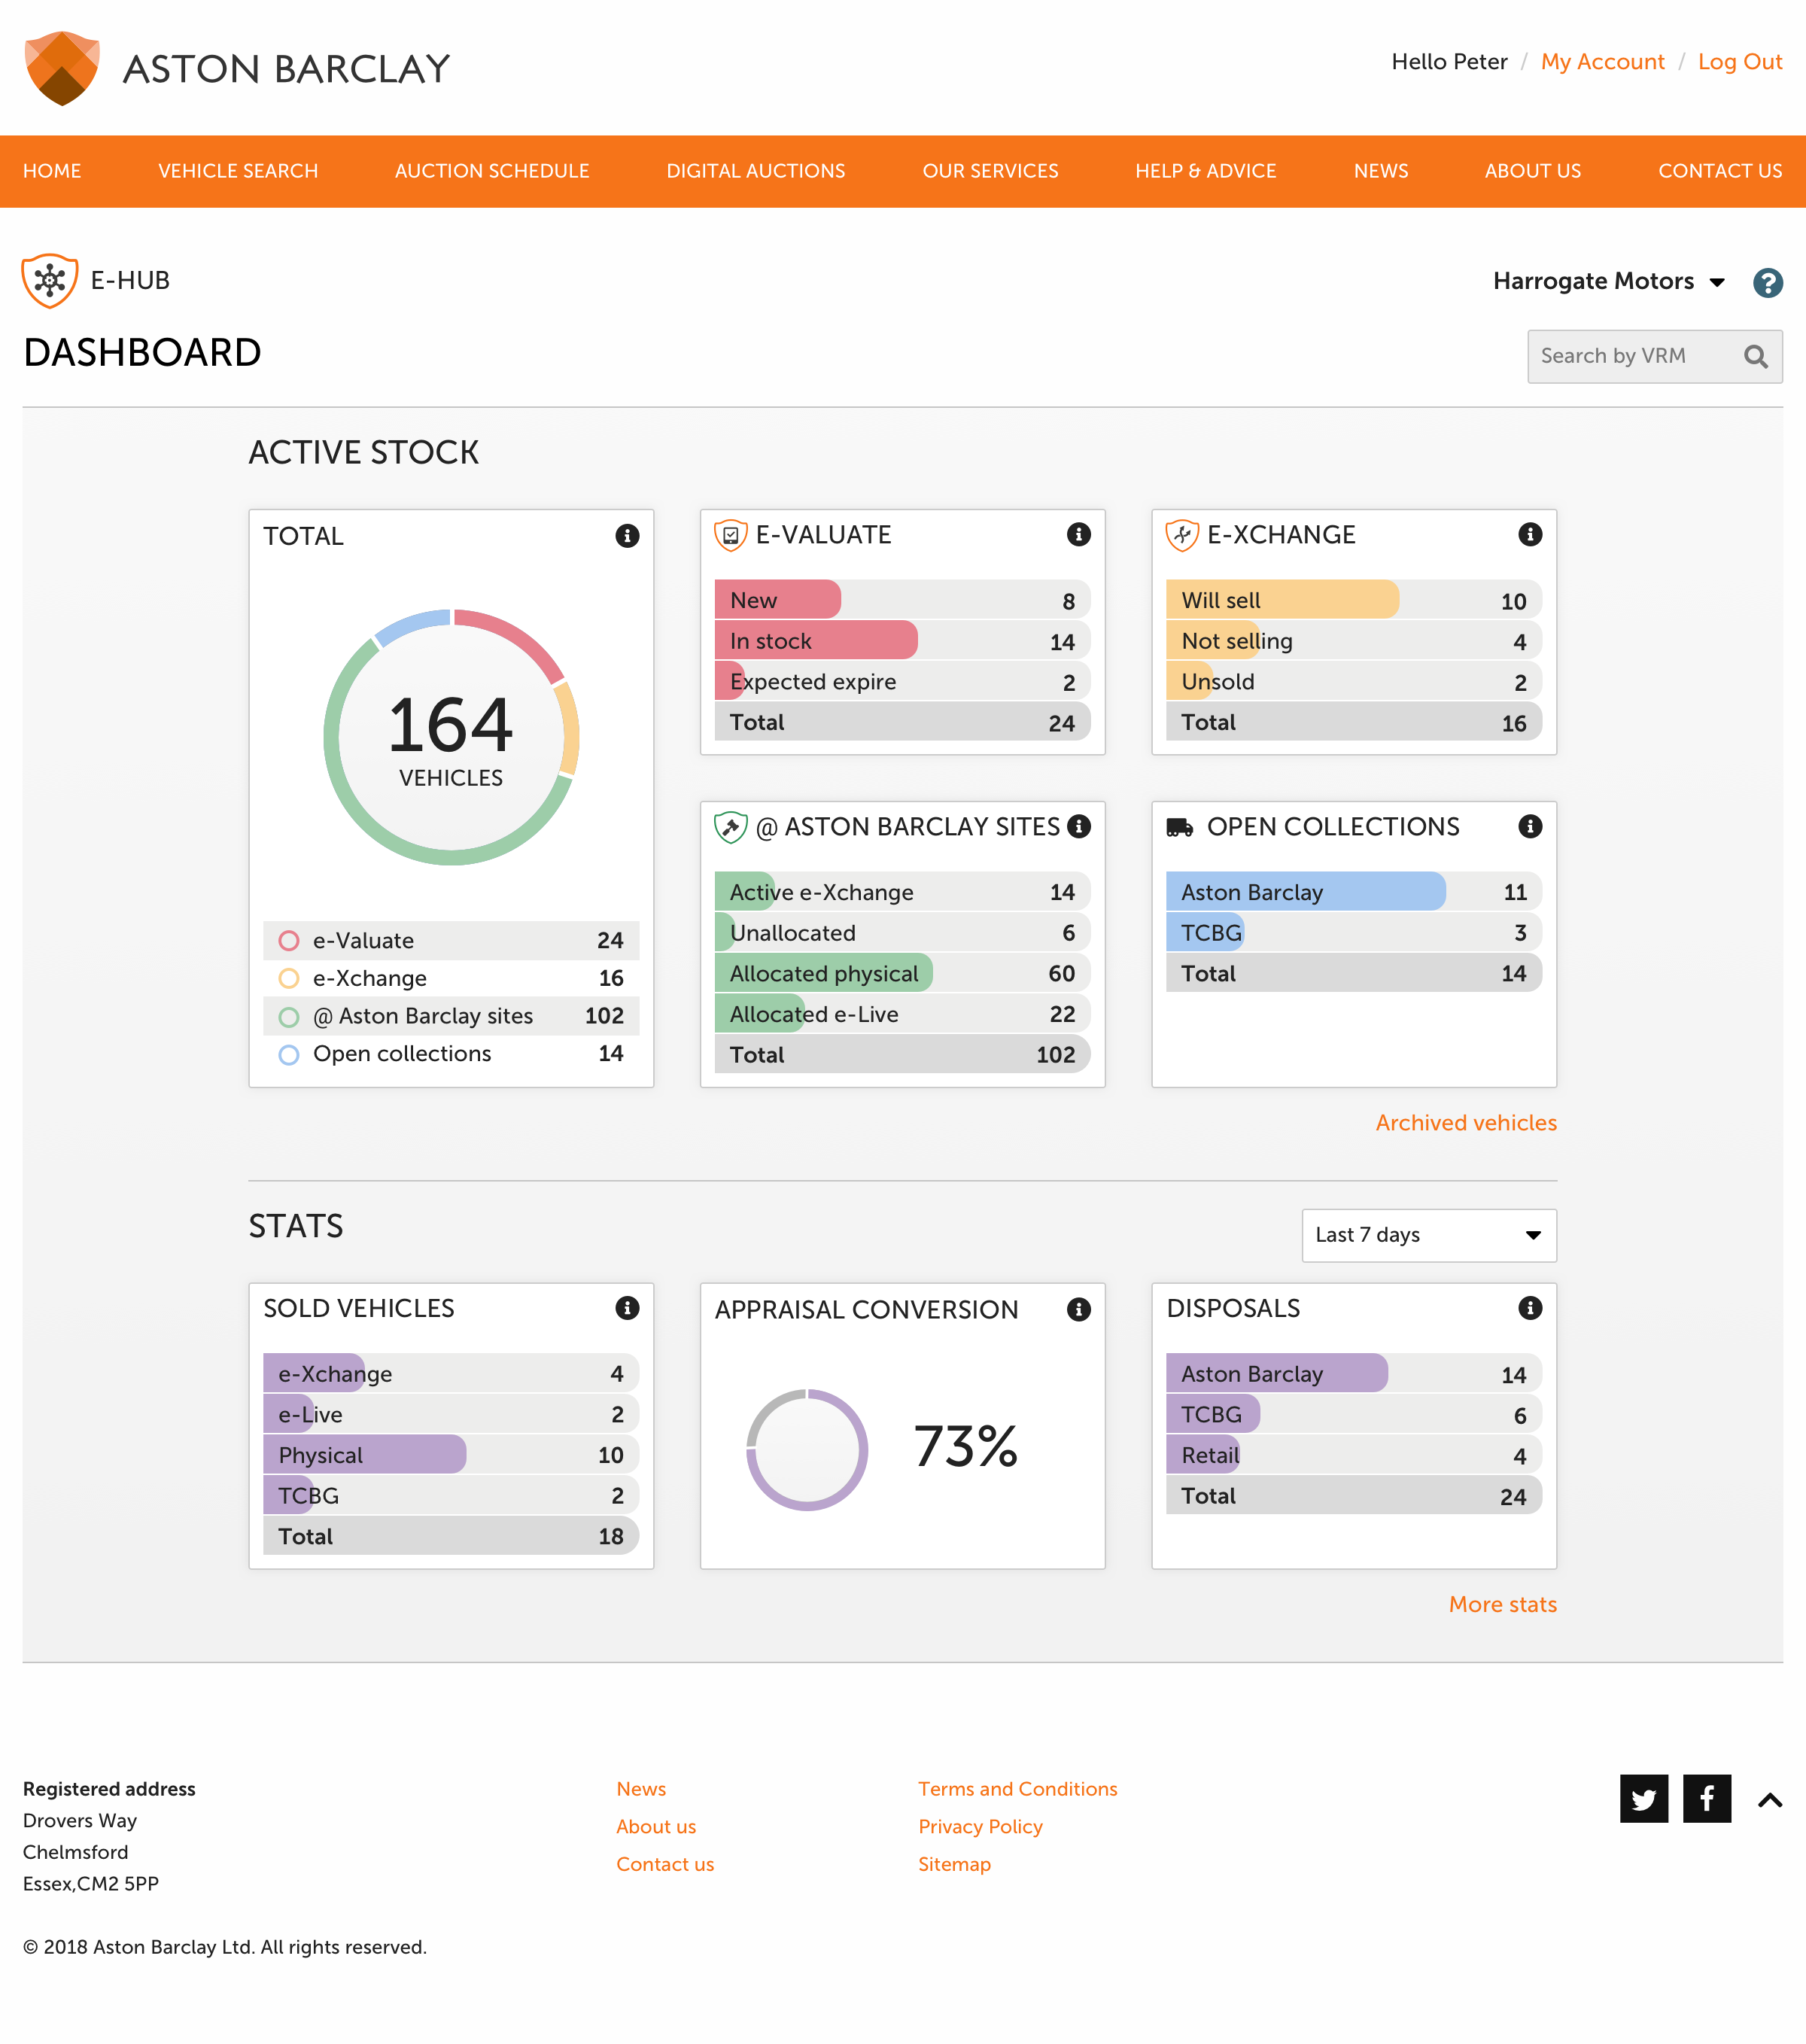Open the Twitter icon in the footer
This screenshot has height=2044, width=1806.
[1644, 1799]
